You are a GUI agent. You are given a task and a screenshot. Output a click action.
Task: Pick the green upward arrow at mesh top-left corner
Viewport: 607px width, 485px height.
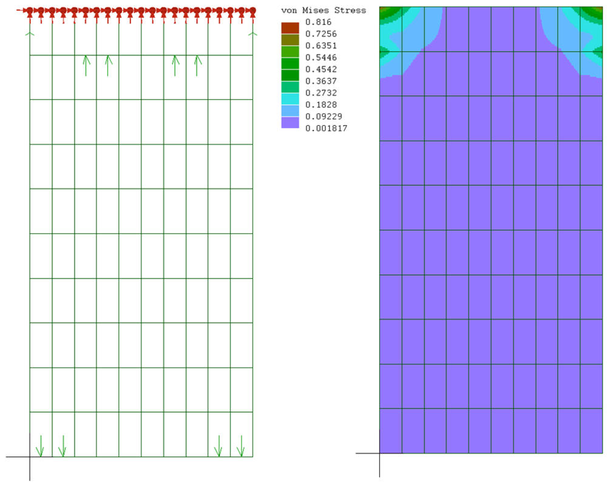[30, 35]
